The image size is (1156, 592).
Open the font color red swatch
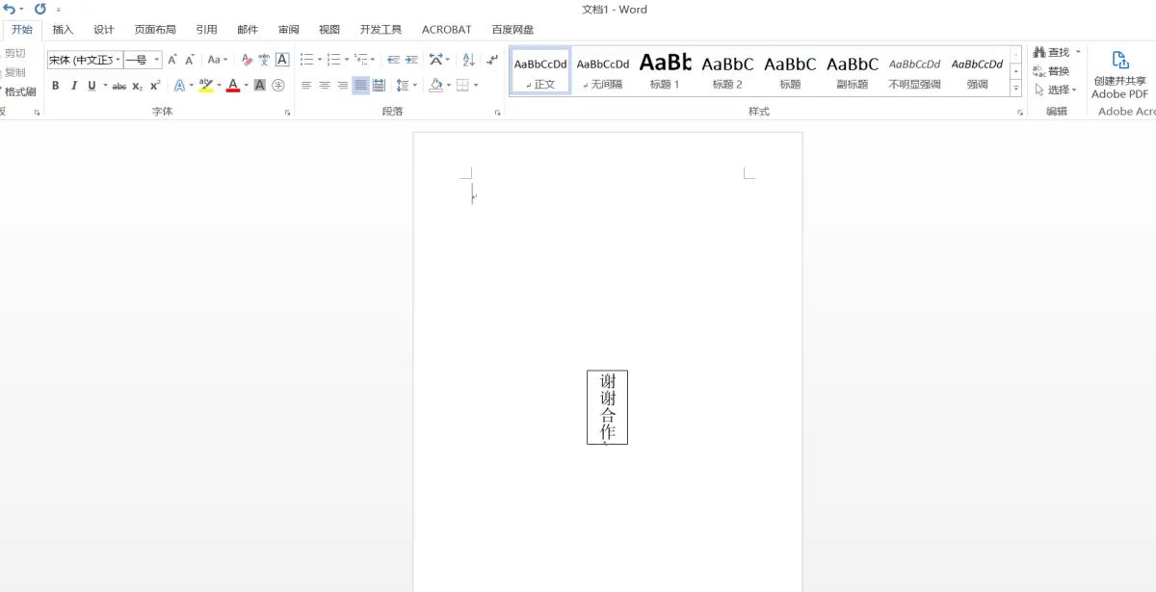point(234,85)
